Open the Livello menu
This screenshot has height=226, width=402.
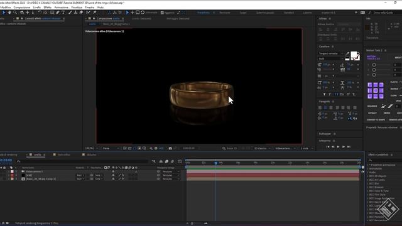click(x=37, y=8)
